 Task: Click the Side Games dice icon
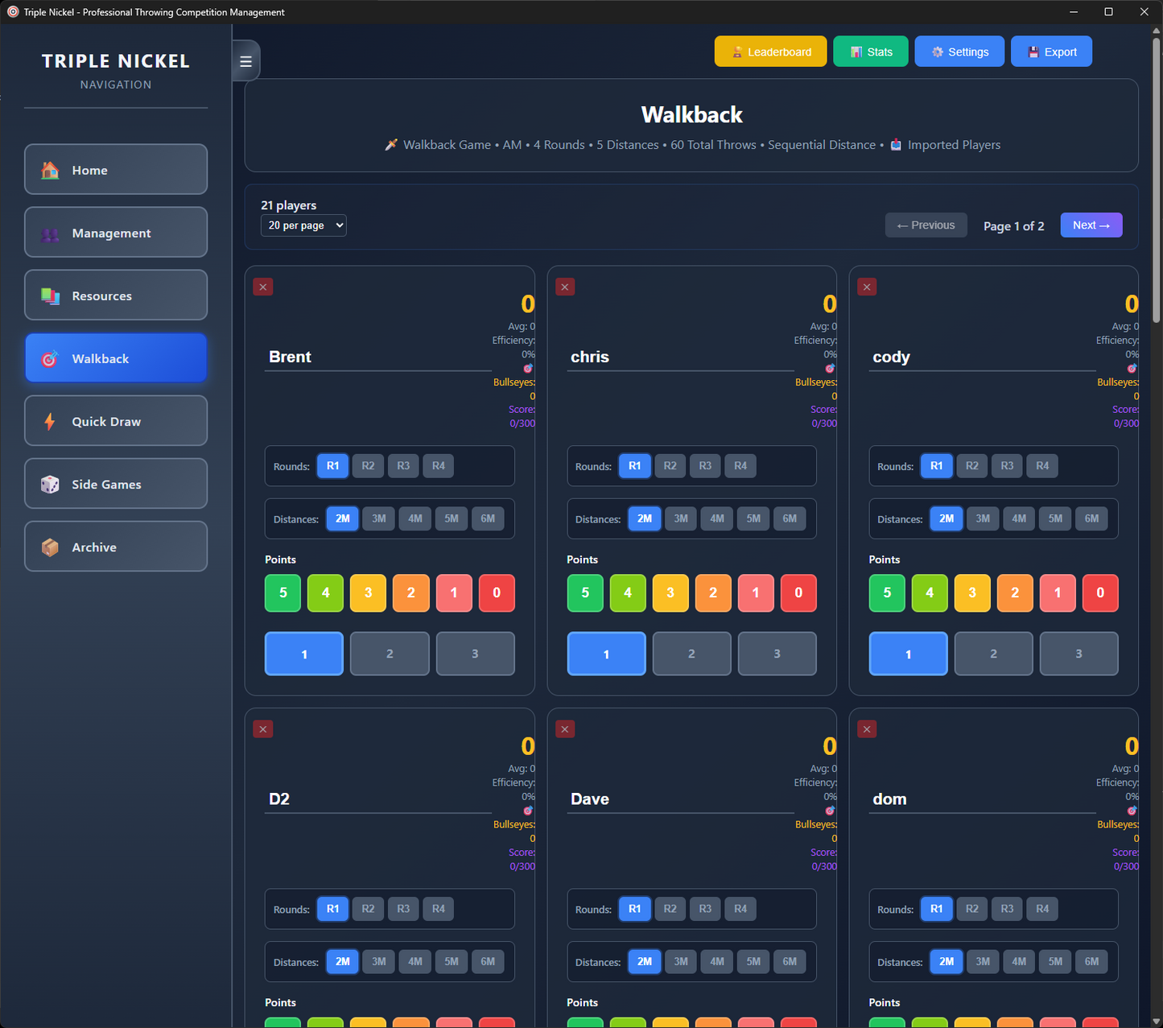pyautogui.click(x=51, y=484)
